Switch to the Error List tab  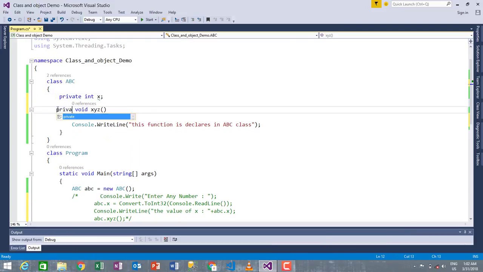[18, 248]
